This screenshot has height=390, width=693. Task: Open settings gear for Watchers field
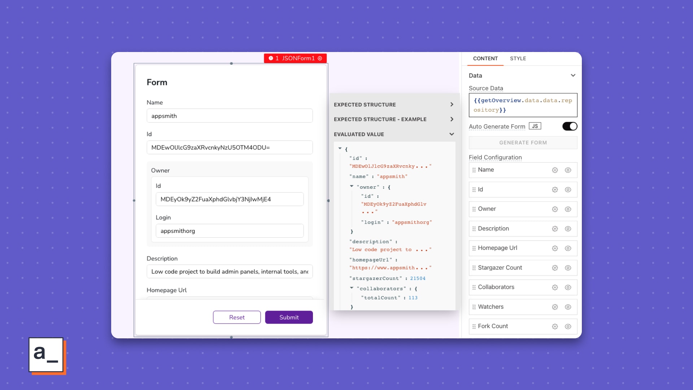pyautogui.click(x=555, y=307)
